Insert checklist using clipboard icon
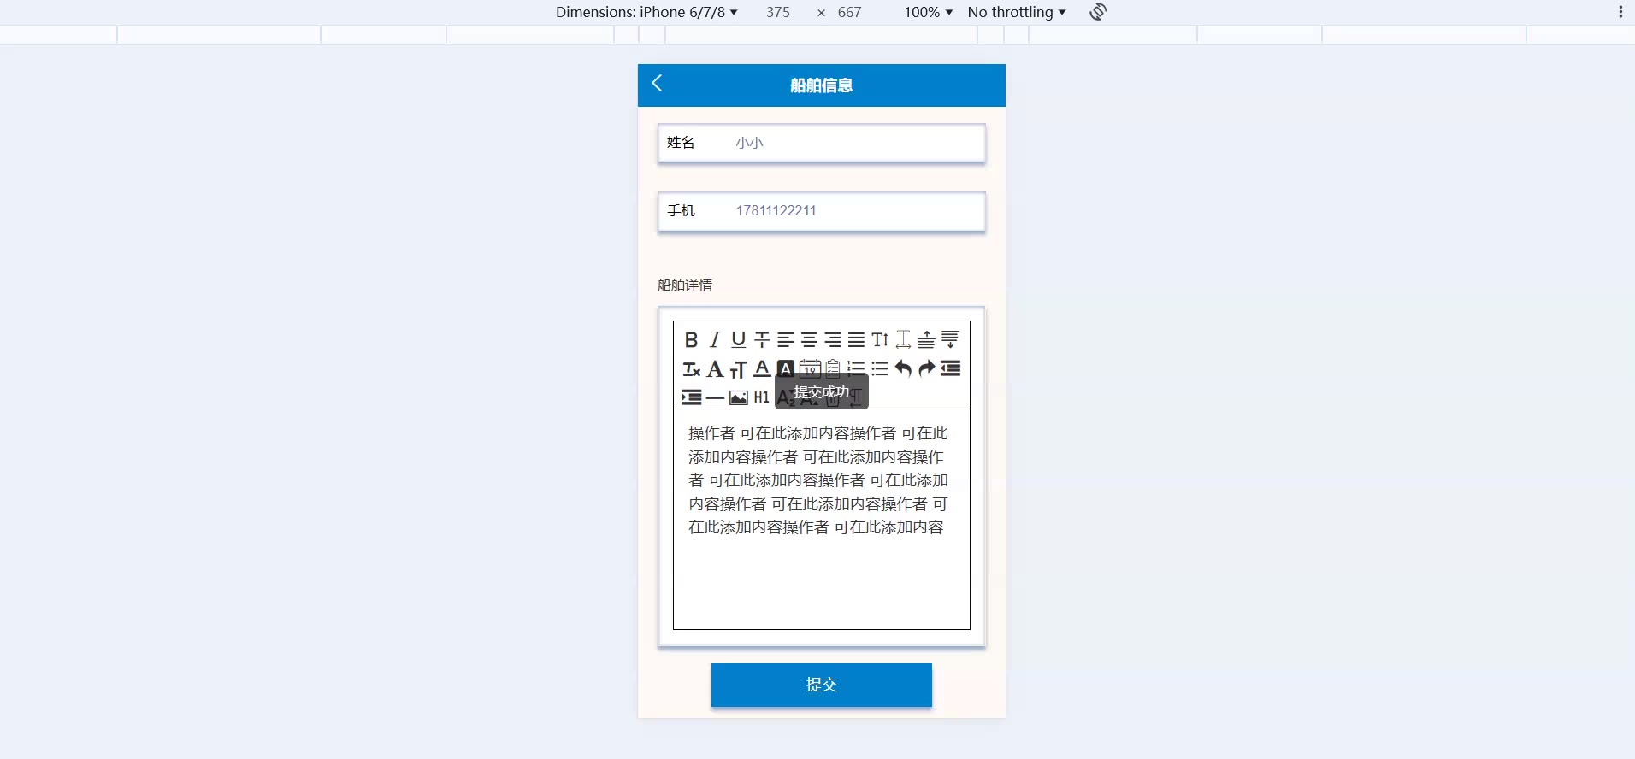 (x=833, y=368)
